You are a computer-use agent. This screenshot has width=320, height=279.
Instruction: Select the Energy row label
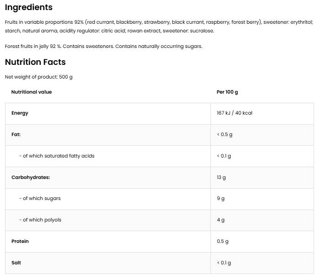click(20, 113)
